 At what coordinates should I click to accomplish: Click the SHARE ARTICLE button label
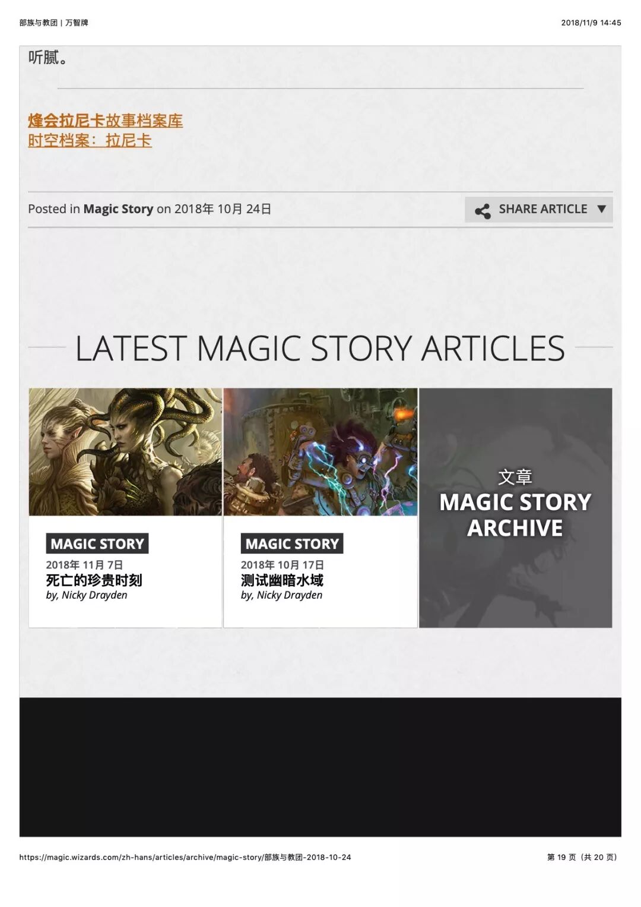[542, 209]
